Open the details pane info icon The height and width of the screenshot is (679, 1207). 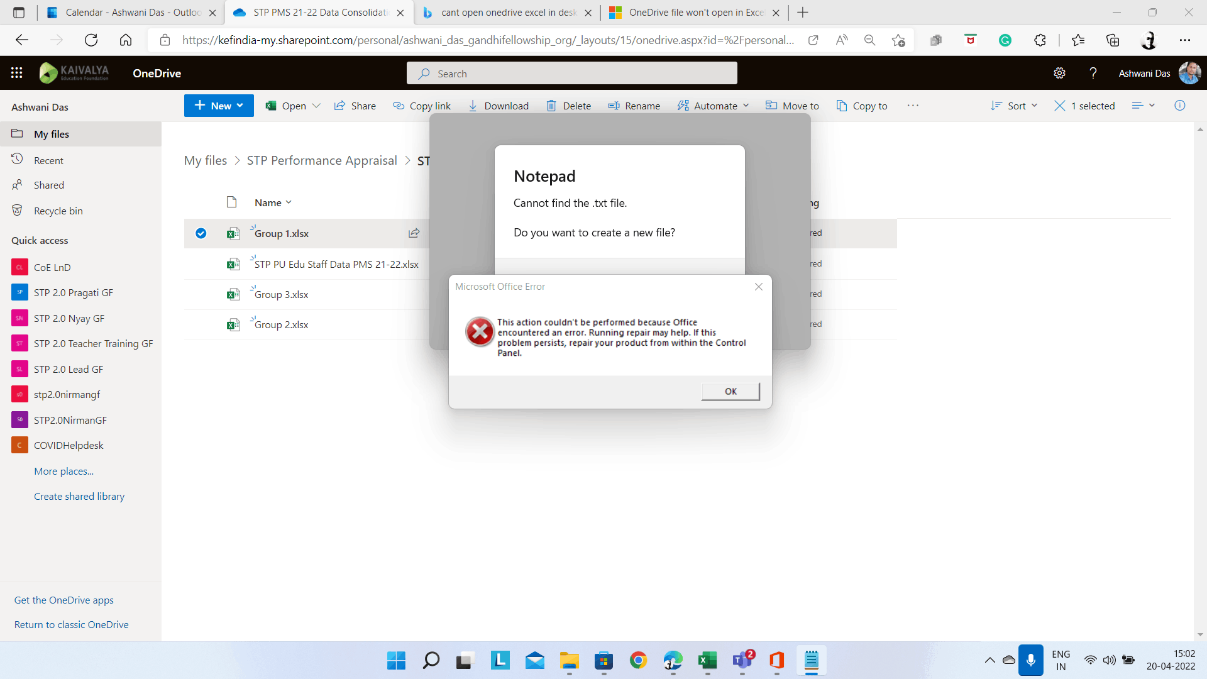[x=1180, y=106]
